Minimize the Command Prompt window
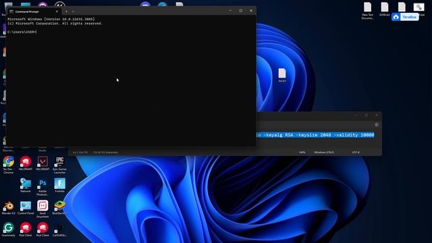Image resolution: width=432 pixels, height=243 pixels. [230, 11]
